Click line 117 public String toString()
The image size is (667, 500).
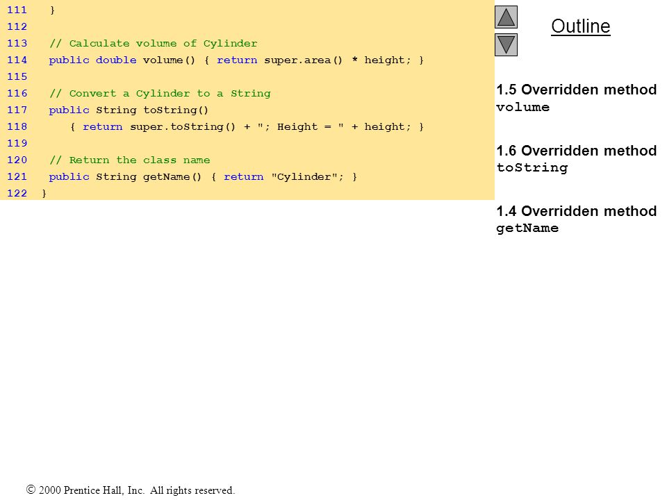[129, 110]
